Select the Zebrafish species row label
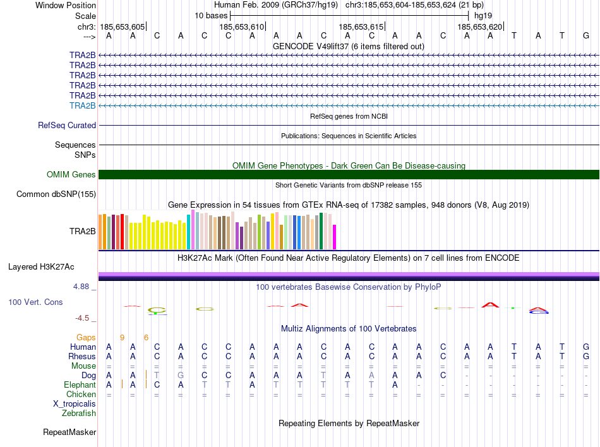This screenshot has height=447, width=600. pyautogui.click(x=79, y=414)
